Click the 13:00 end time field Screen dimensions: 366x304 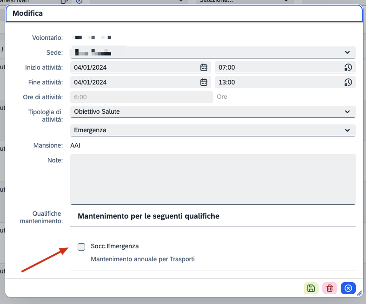[279, 82]
